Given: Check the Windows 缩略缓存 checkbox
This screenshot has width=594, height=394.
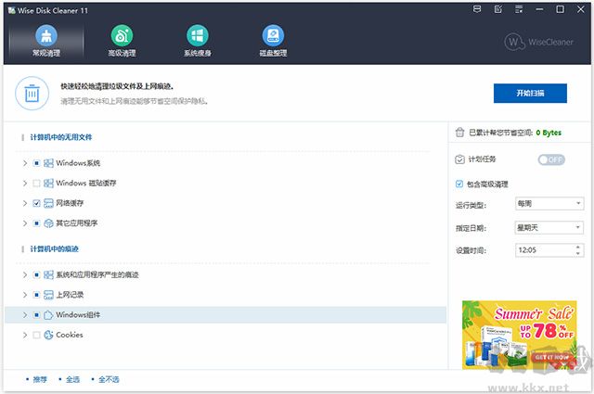Looking at the screenshot, I should [36, 183].
